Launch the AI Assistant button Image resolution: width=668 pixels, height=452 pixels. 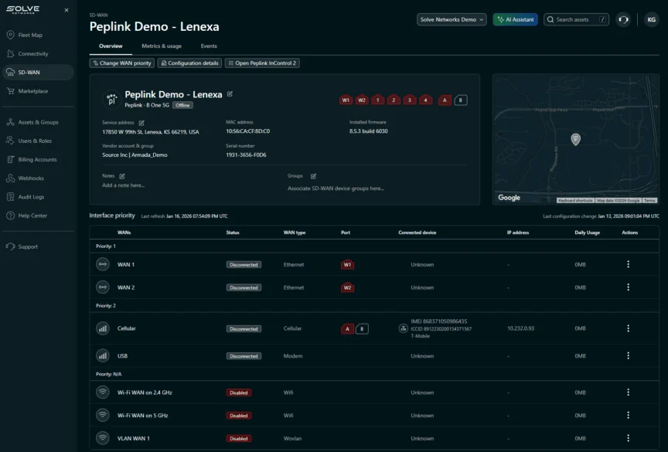515,19
